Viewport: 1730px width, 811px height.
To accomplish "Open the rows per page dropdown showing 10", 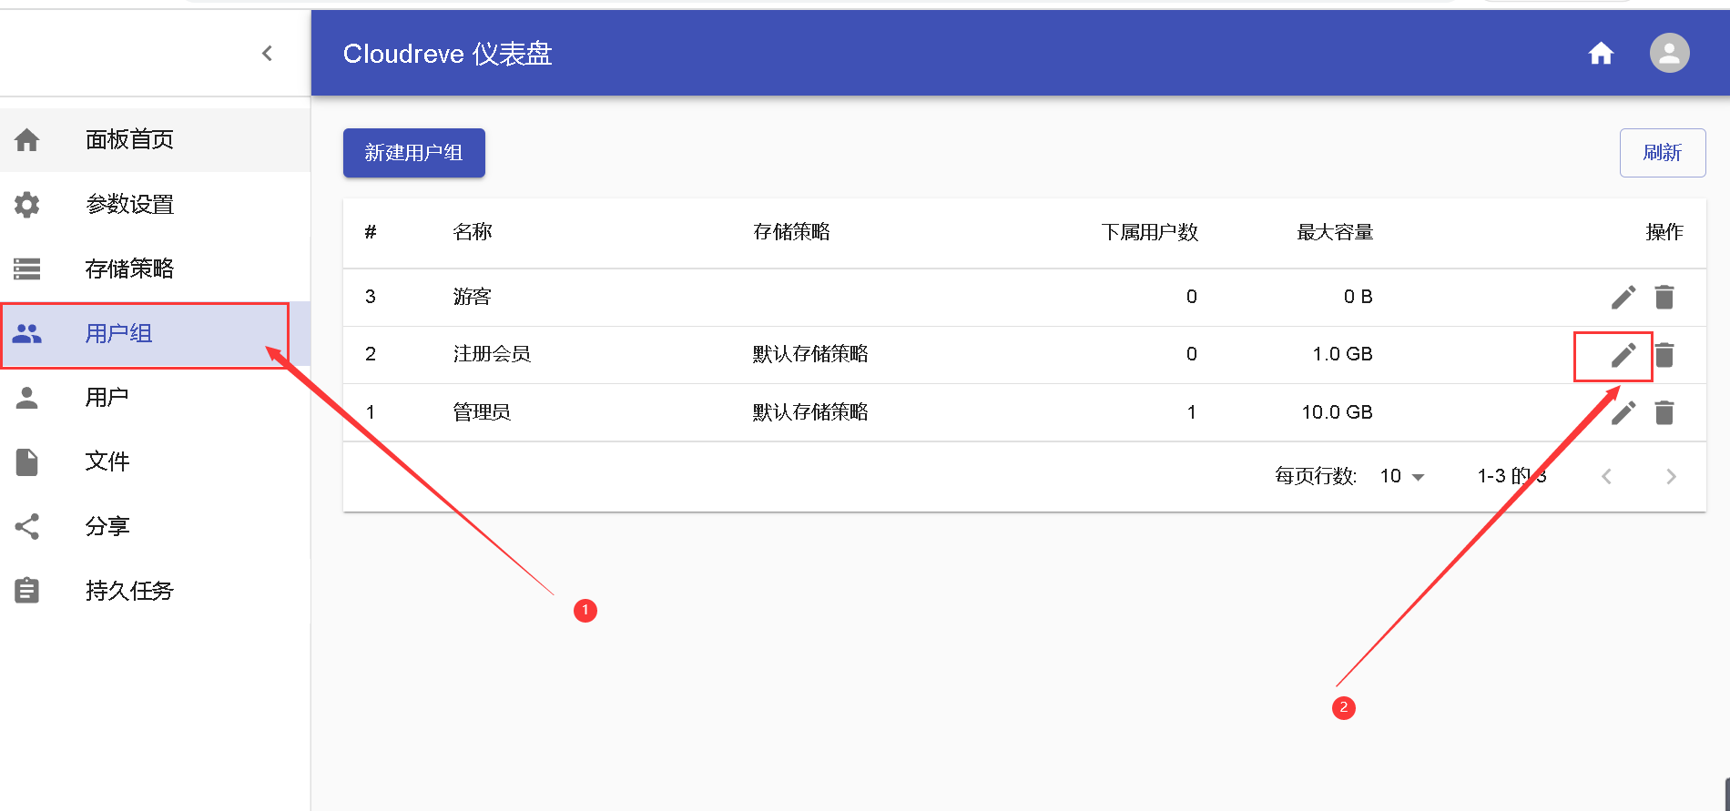I will pyautogui.click(x=1402, y=476).
